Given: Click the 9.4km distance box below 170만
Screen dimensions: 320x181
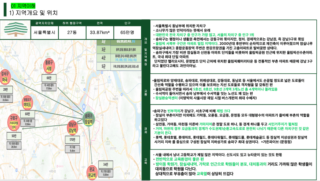Looking at the screenshot, I should point(73,149).
